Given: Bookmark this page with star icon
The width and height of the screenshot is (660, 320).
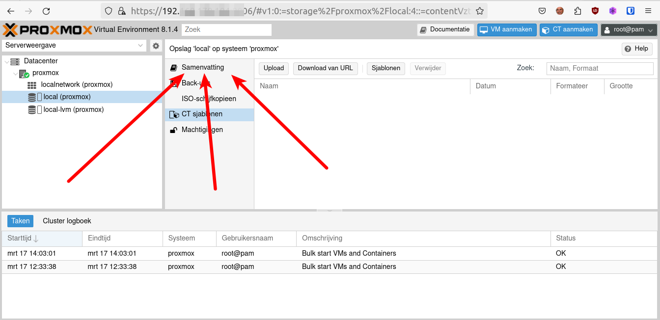Looking at the screenshot, I should click(x=480, y=11).
